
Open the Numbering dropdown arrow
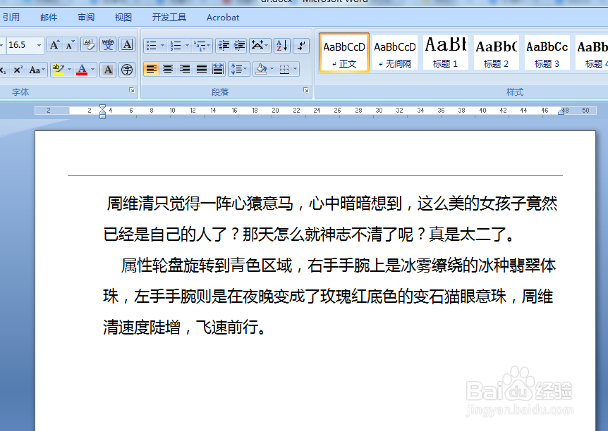coord(187,46)
